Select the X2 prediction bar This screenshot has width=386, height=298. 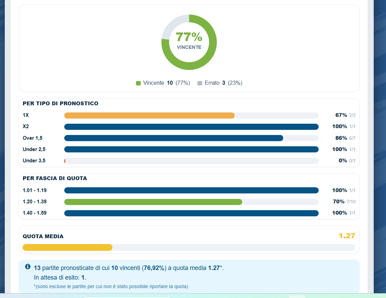tap(191, 127)
